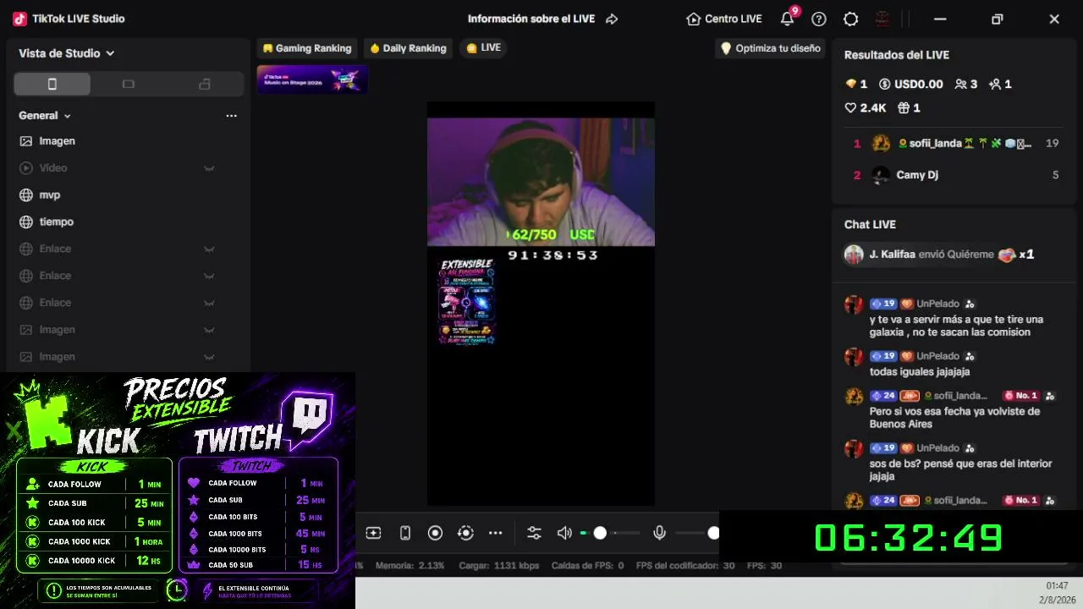
Task: Mute the microphone icon
Action: pyautogui.click(x=660, y=533)
